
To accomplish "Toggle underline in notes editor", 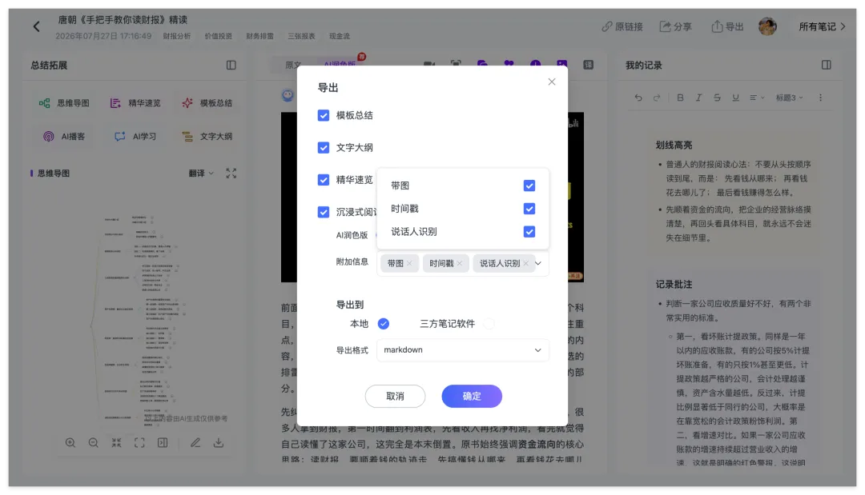I will click(735, 98).
